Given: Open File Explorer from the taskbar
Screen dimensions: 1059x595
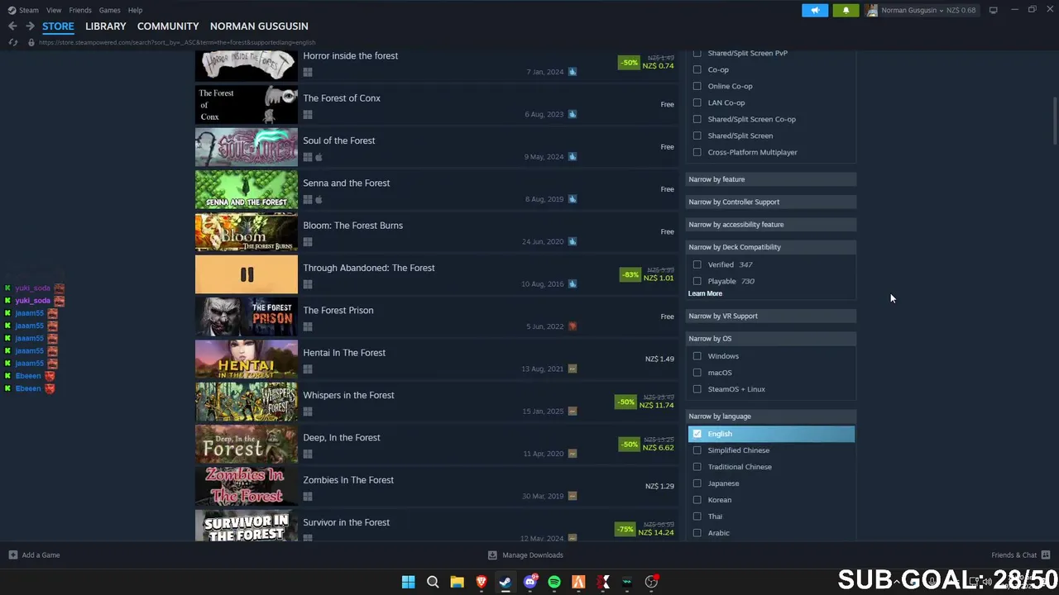Looking at the screenshot, I should pos(457,582).
